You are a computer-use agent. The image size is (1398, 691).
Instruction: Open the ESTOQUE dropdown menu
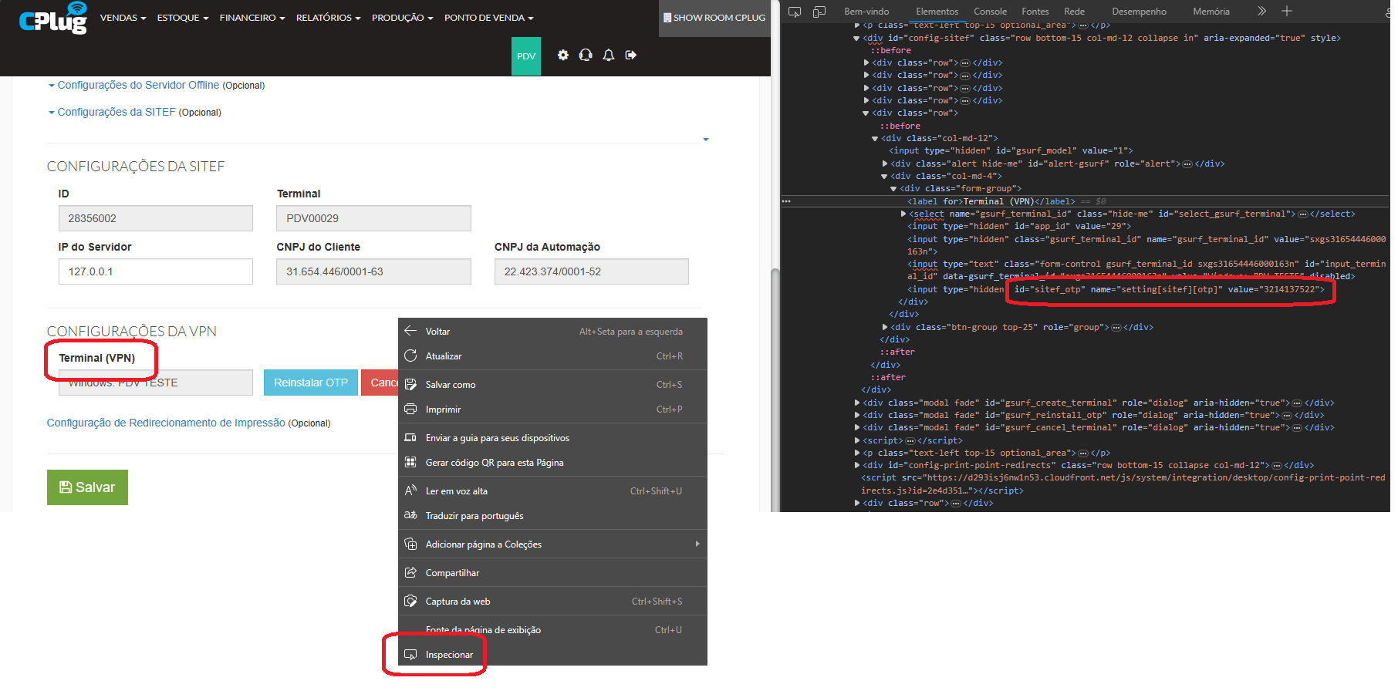[x=183, y=18]
